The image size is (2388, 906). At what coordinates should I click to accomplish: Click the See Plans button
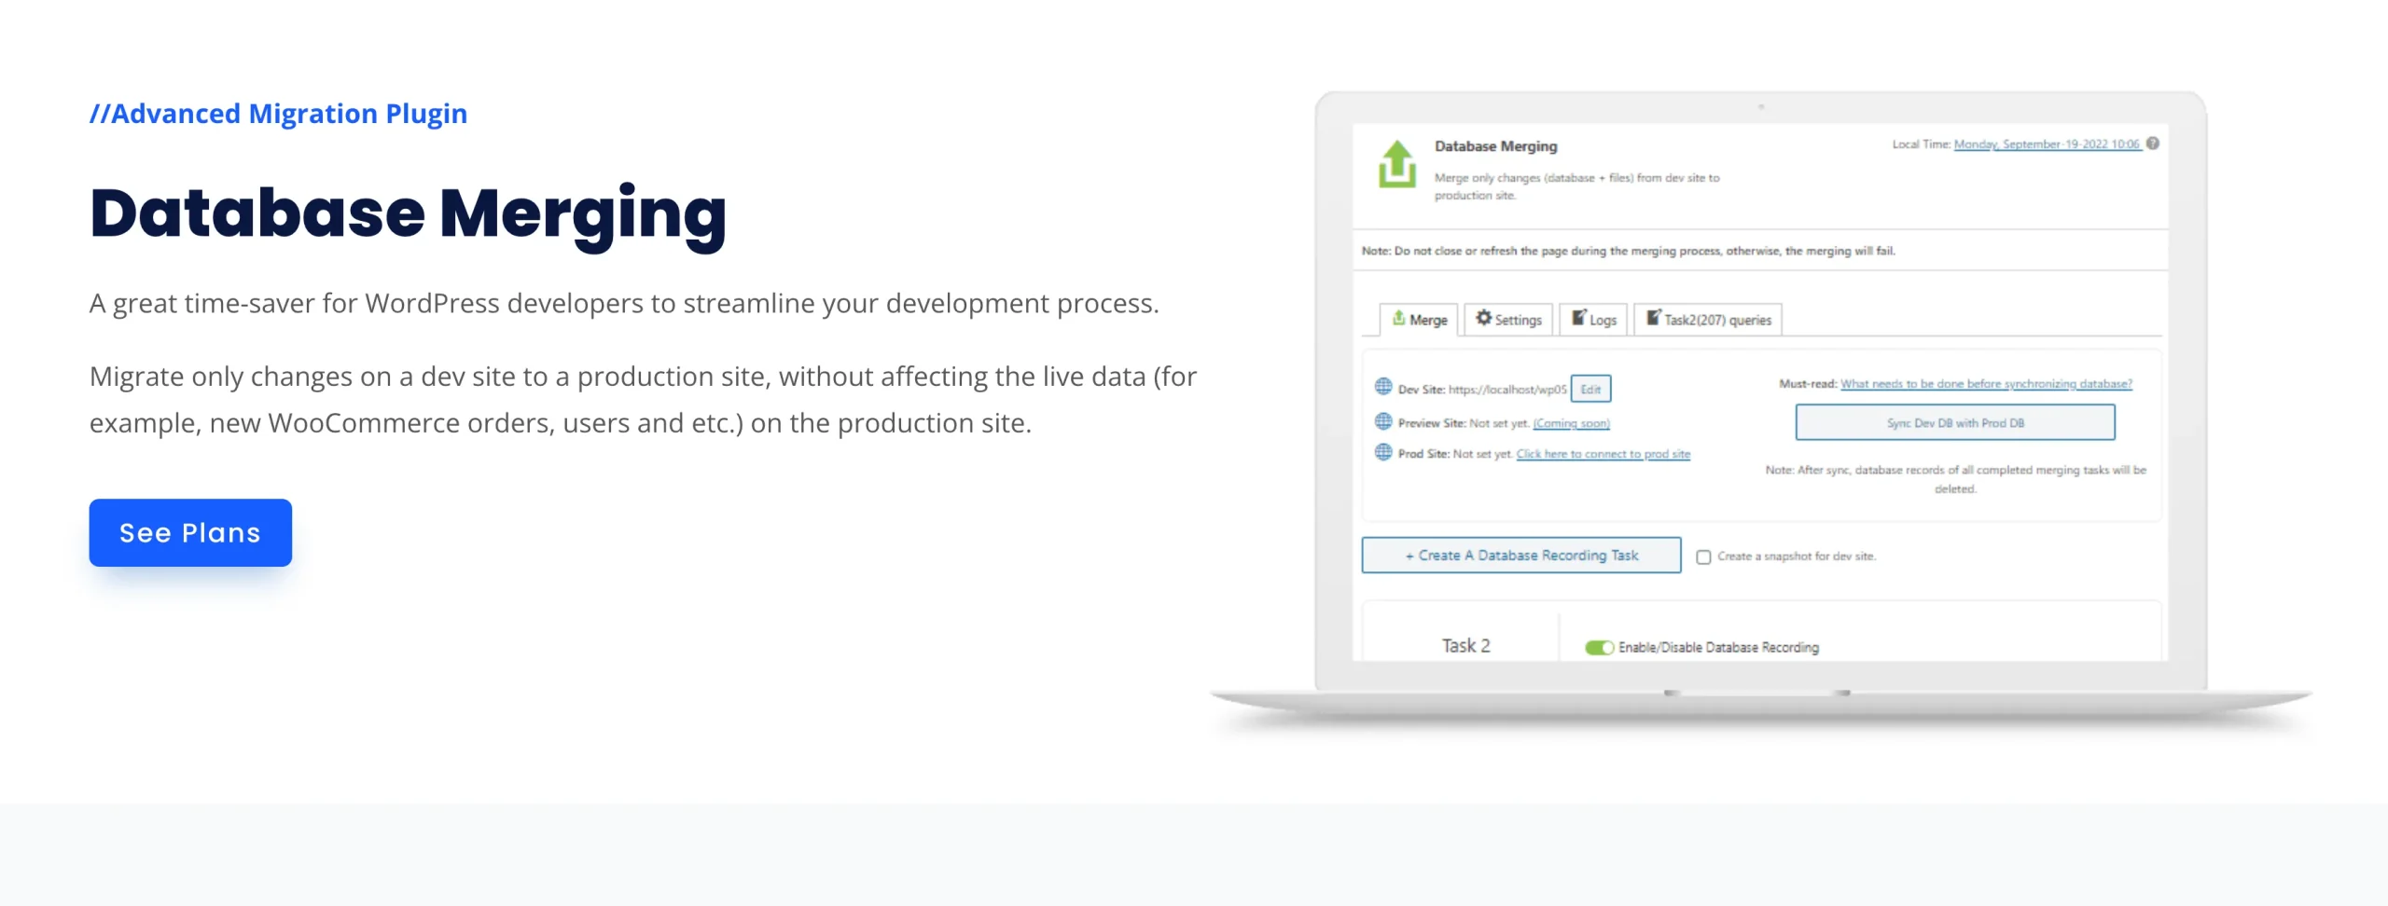pyautogui.click(x=190, y=532)
